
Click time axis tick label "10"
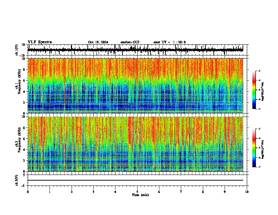247,192
